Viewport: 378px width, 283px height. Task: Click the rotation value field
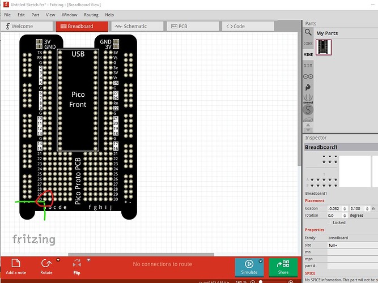point(335,216)
